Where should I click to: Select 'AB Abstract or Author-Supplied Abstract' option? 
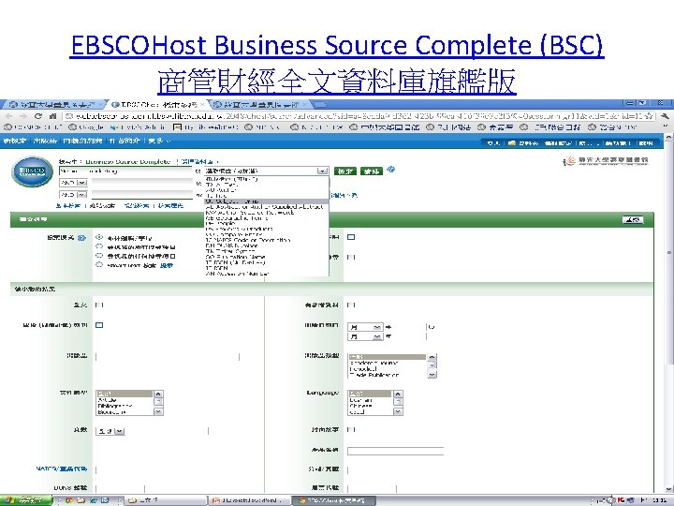point(267,206)
